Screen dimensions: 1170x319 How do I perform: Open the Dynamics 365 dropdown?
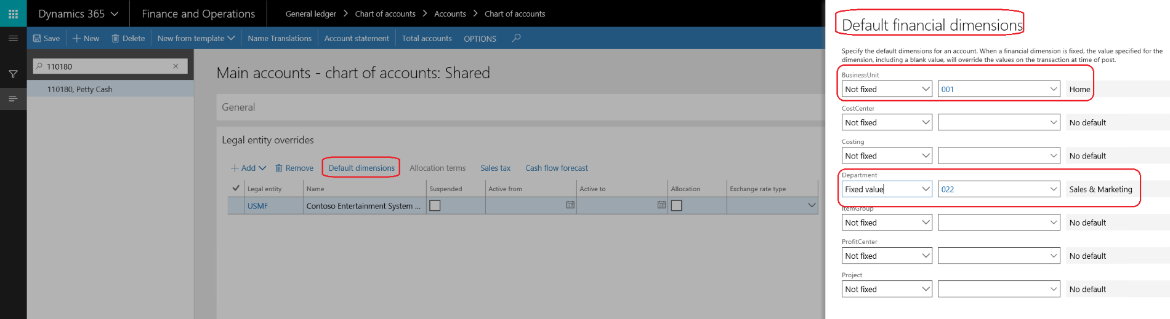78,14
